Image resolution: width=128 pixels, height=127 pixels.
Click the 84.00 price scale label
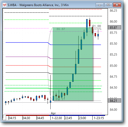click(x=113, y=110)
